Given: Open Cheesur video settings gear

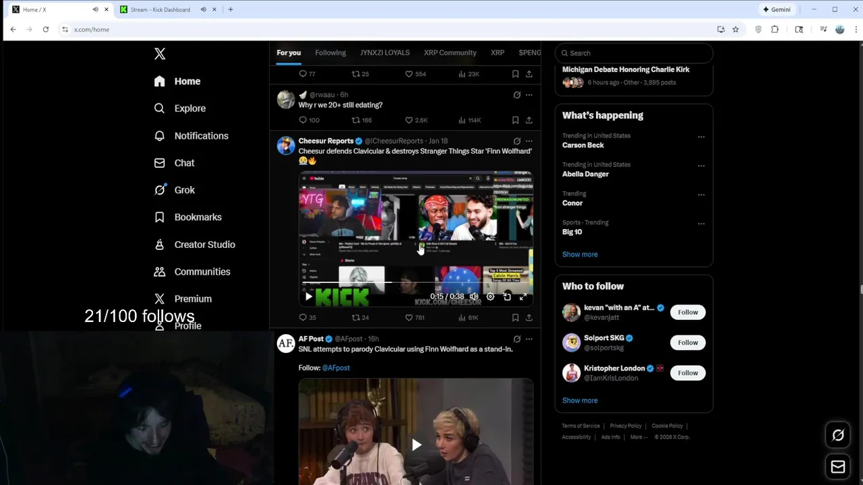Looking at the screenshot, I should point(490,296).
